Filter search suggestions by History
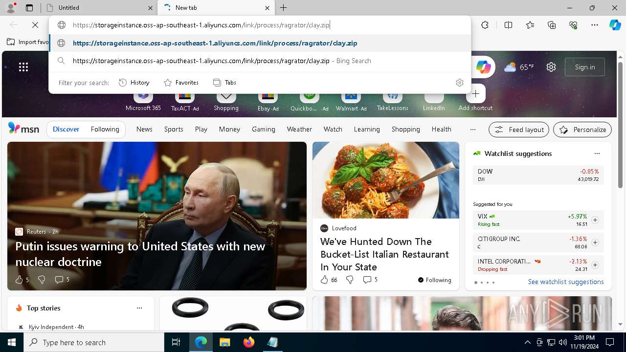 pyautogui.click(x=134, y=83)
